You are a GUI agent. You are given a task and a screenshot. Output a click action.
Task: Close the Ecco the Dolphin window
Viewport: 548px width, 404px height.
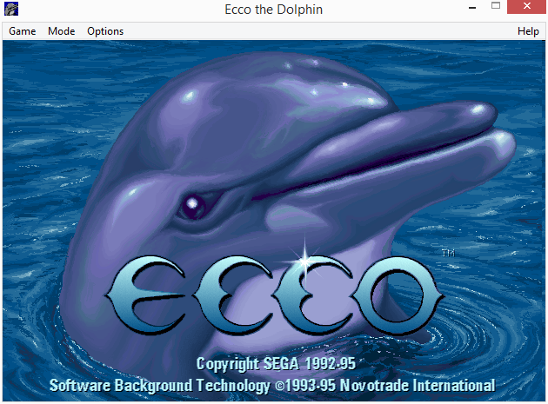(x=526, y=6)
